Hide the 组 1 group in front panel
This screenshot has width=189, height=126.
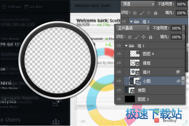119,46
